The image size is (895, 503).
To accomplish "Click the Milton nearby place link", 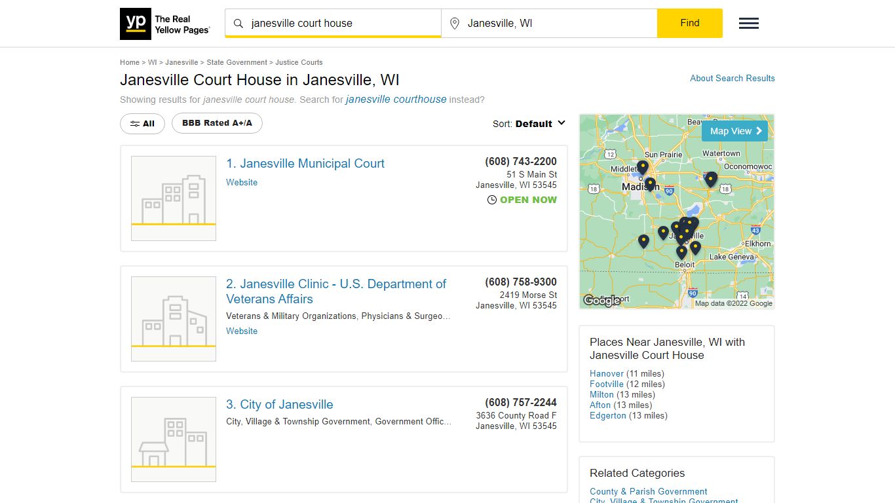I will pyautogui.click(x=601, y=394).
